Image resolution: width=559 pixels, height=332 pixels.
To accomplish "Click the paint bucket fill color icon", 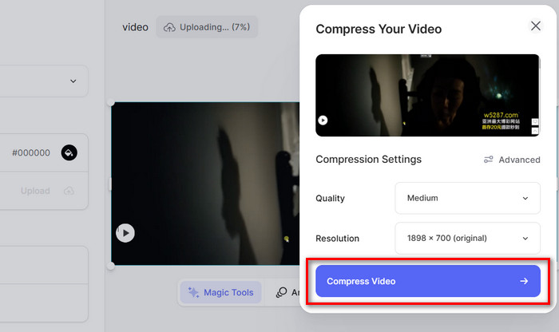I will point(69,152).
